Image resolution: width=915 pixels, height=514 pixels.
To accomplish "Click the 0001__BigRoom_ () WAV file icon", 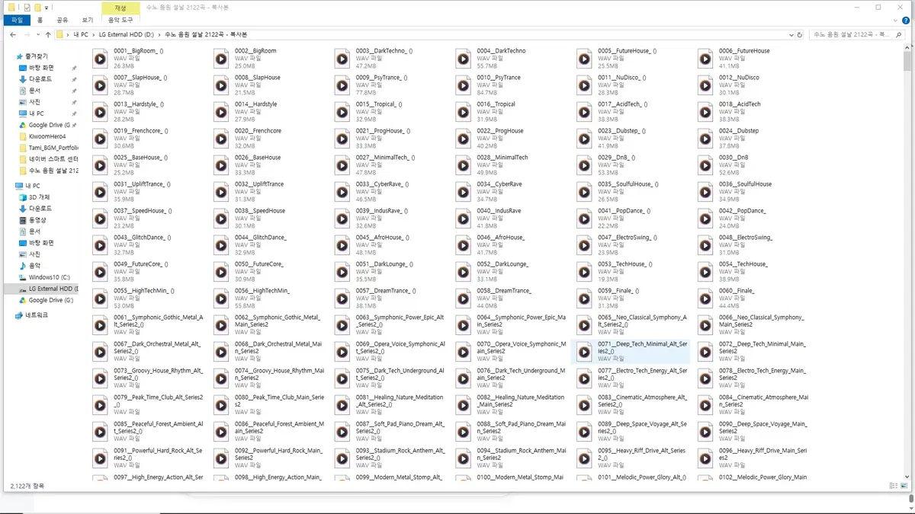I will pyautogui.click(x=100, y=59).
